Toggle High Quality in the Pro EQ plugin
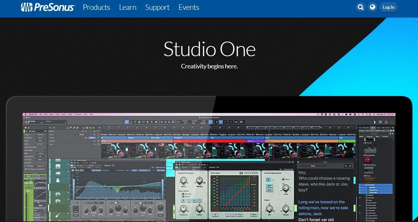 pyautogui.click(x=161, y=171)
